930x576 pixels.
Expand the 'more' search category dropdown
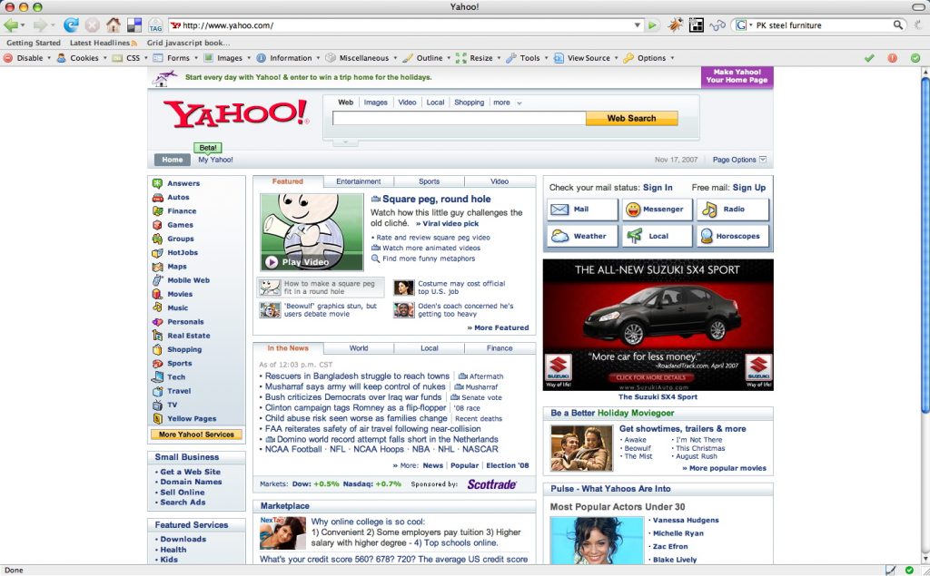[519, 103]
